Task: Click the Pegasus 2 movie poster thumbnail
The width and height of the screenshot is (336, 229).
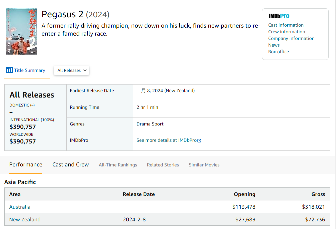Action: pyautogui.click(x=21, y=32)
